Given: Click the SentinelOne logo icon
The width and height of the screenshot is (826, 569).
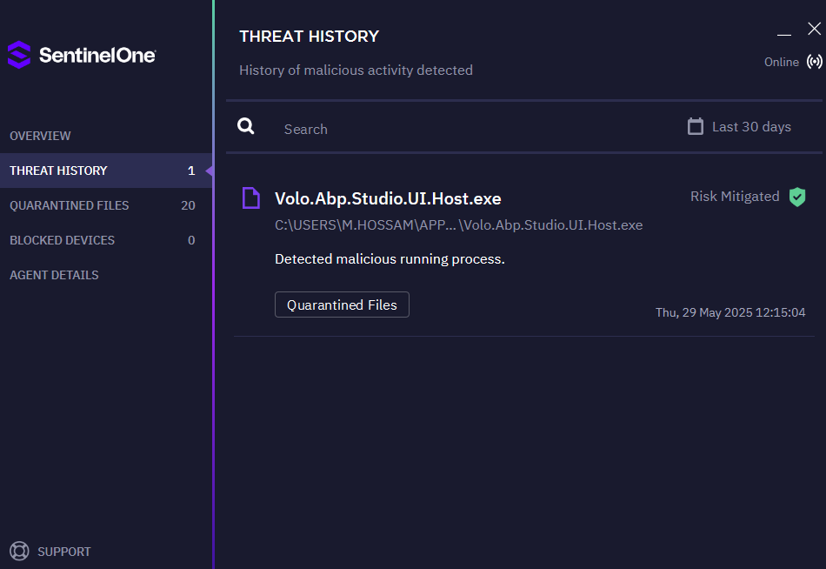Looking at the screenshot, I should point(19,55).
